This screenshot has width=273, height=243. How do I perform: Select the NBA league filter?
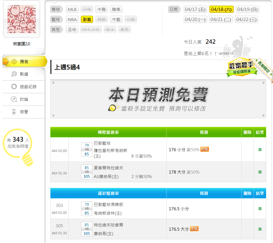pos(72,19)
